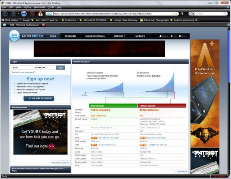Open the Kokomo Astronomy bookmark
Image resolution: width=231 pixels, height=179 pixels.
[x=184, y=20]
